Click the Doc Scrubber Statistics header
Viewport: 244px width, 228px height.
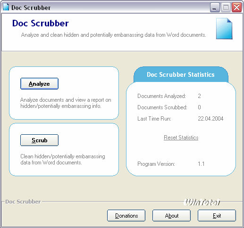181,74
